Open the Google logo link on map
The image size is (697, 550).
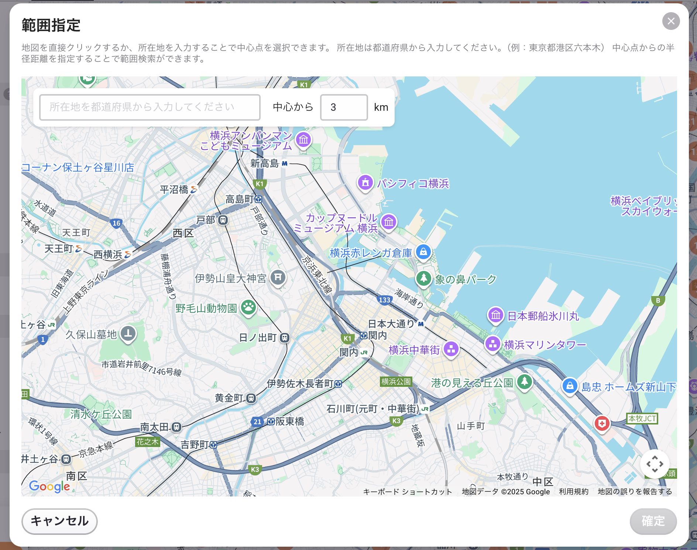[x=49, y=487]
